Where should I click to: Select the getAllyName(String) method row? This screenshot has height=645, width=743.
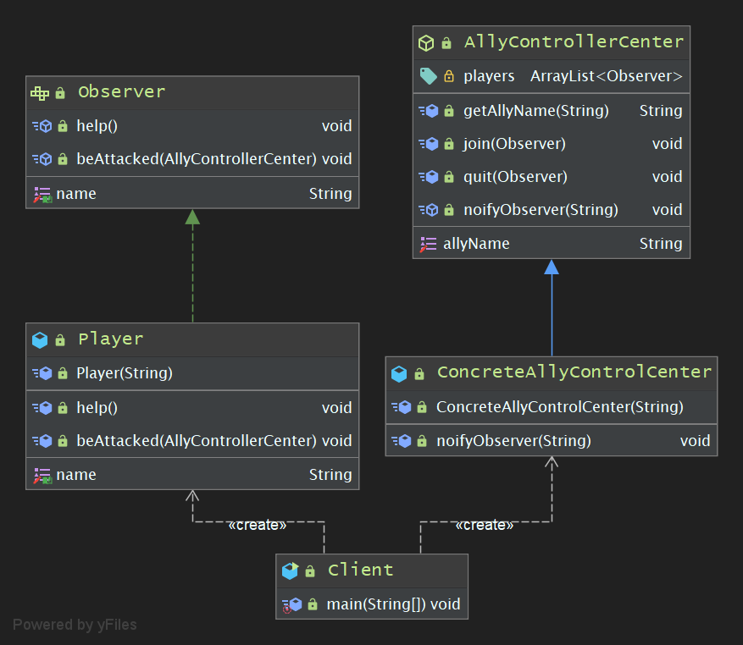(535, 111)
